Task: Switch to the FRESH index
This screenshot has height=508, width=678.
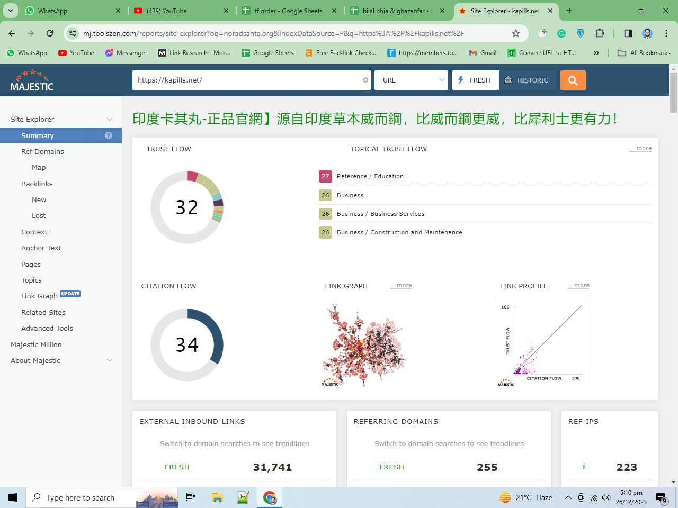Action: pos(475,80)
